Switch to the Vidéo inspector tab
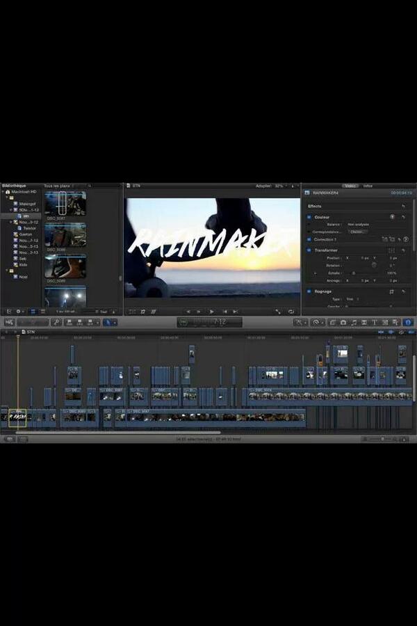The height and width of the screenshot is (626, 417). (350, 186)
